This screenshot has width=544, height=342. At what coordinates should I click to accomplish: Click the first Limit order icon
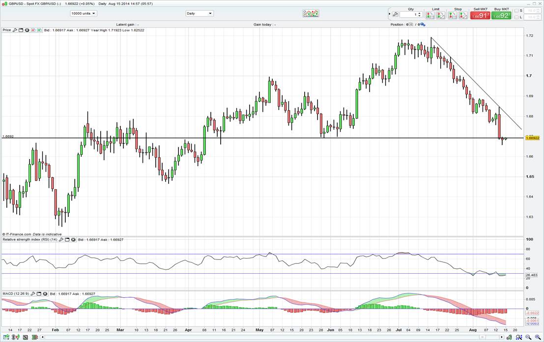point(430,15)
